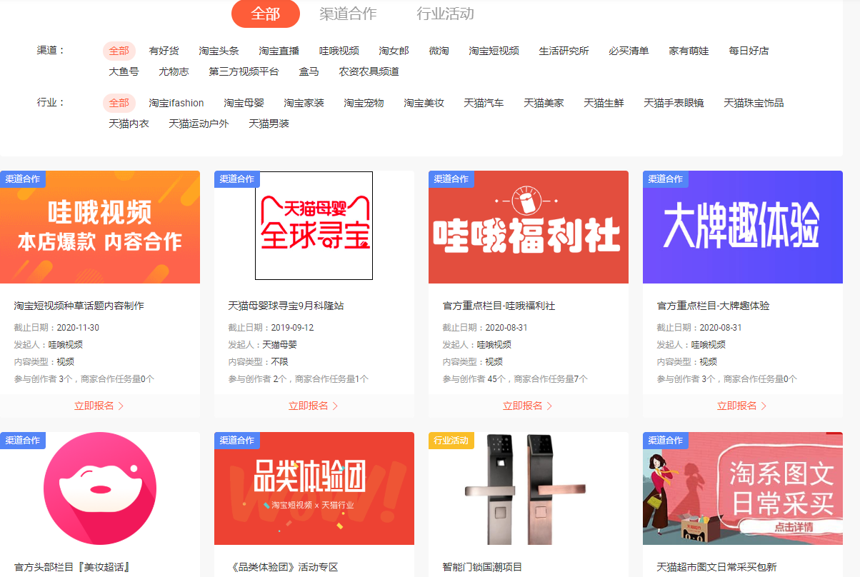Open the smart door lock product image
This screenshot has height=577, width=860.
(529, 488)
